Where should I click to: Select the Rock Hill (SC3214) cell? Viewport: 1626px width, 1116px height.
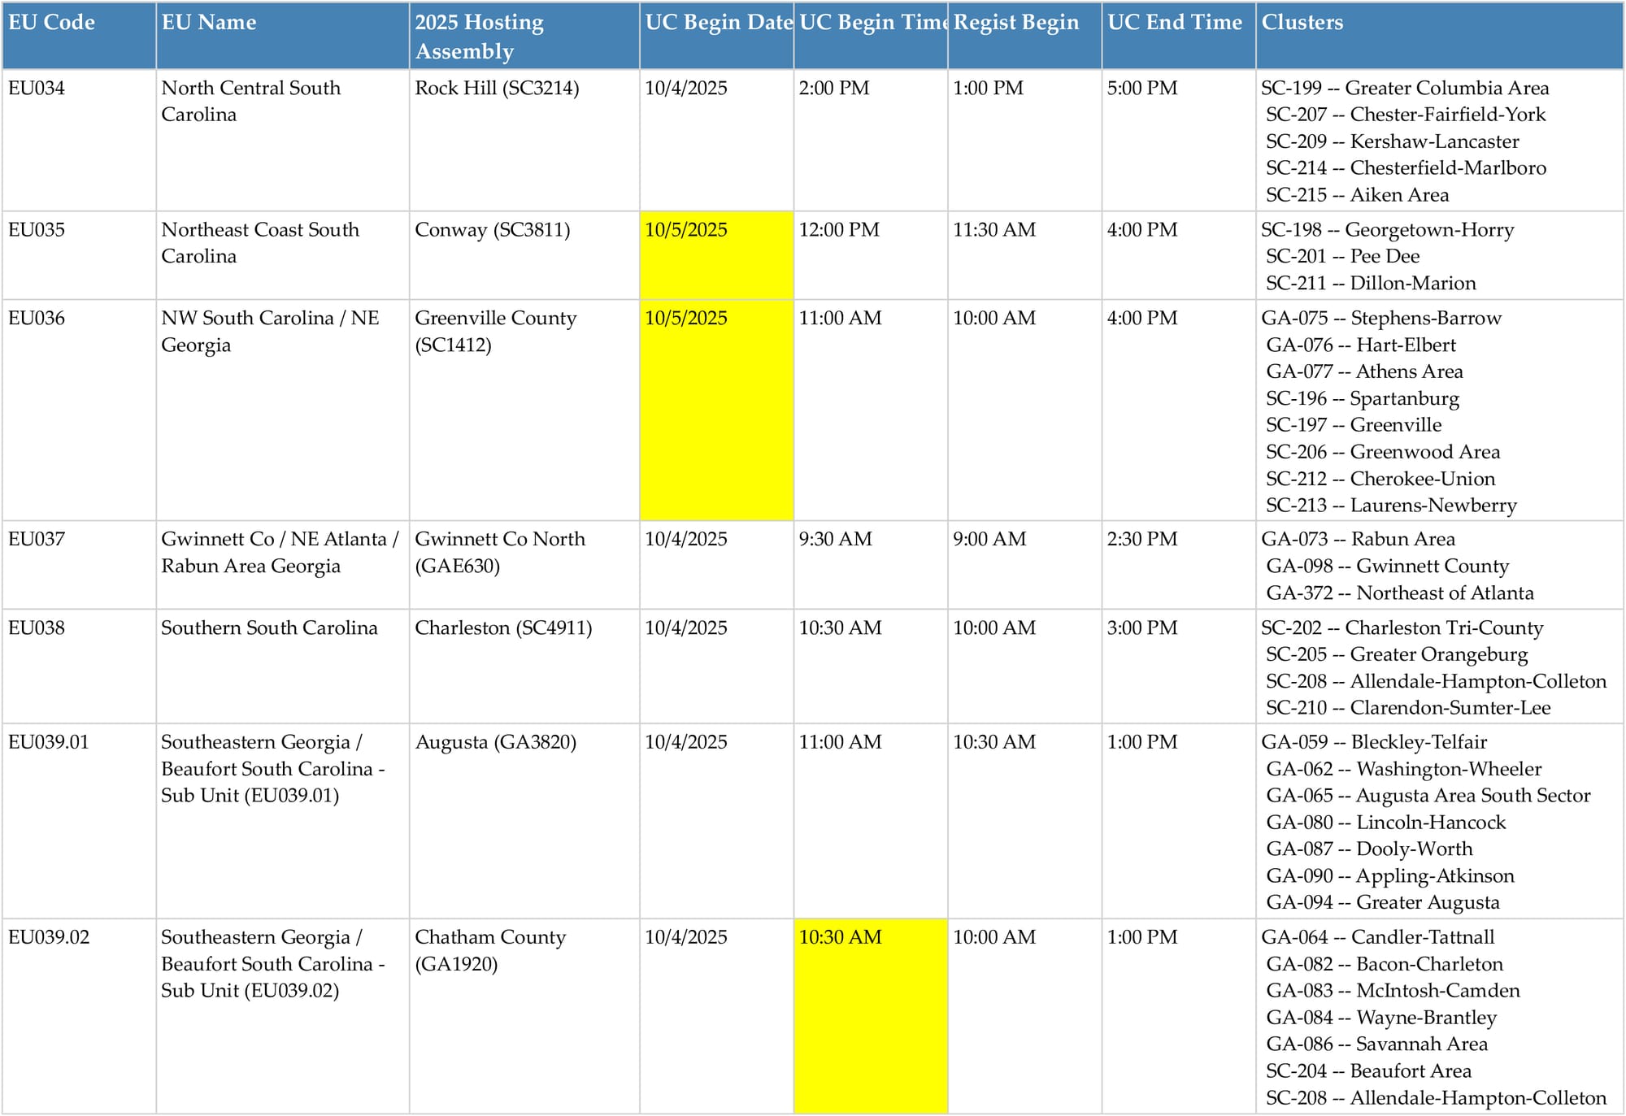pos(497,88)
